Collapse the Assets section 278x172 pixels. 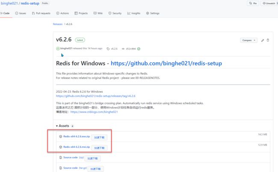coord(62,126)
